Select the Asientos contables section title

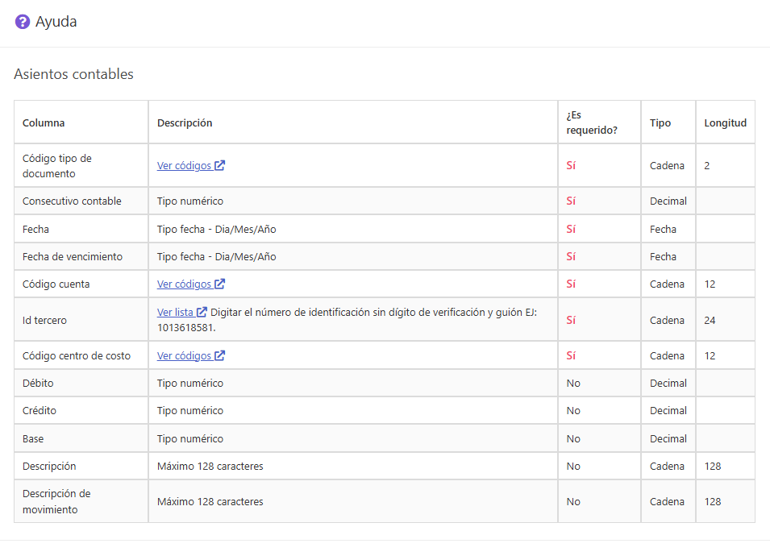tap(73, 74)
